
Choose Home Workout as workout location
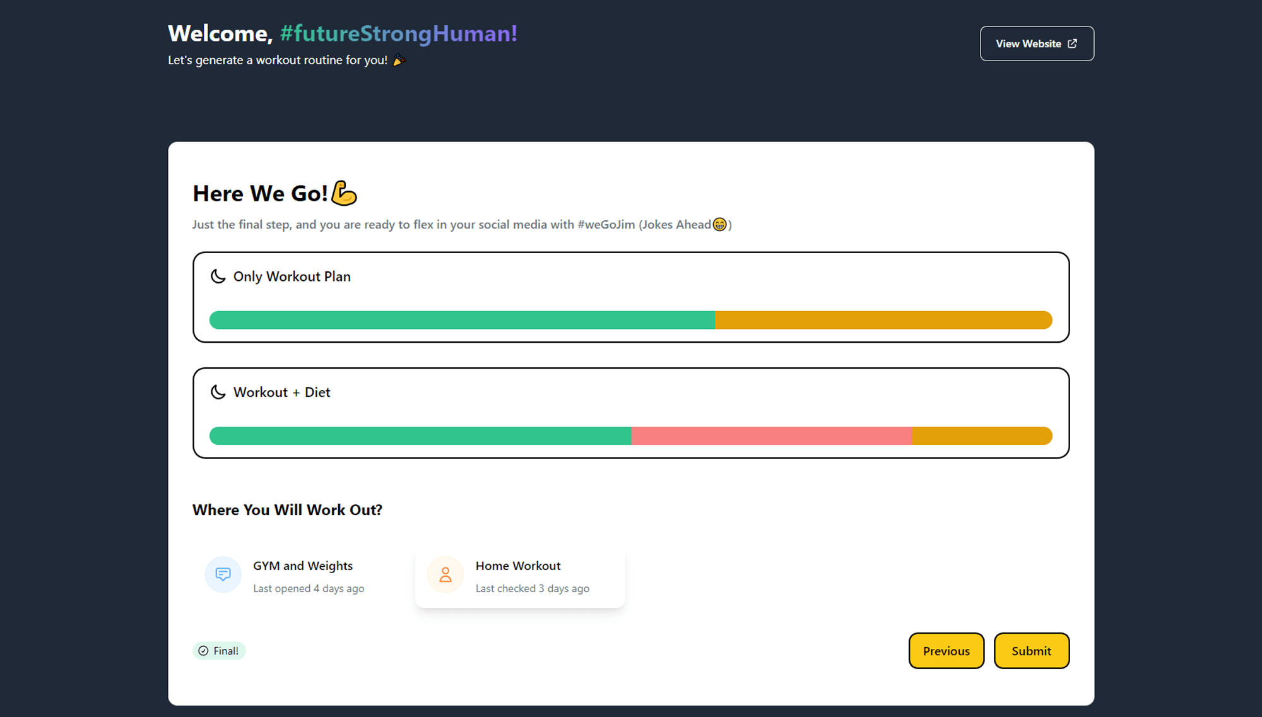click(x=519, y=577)
